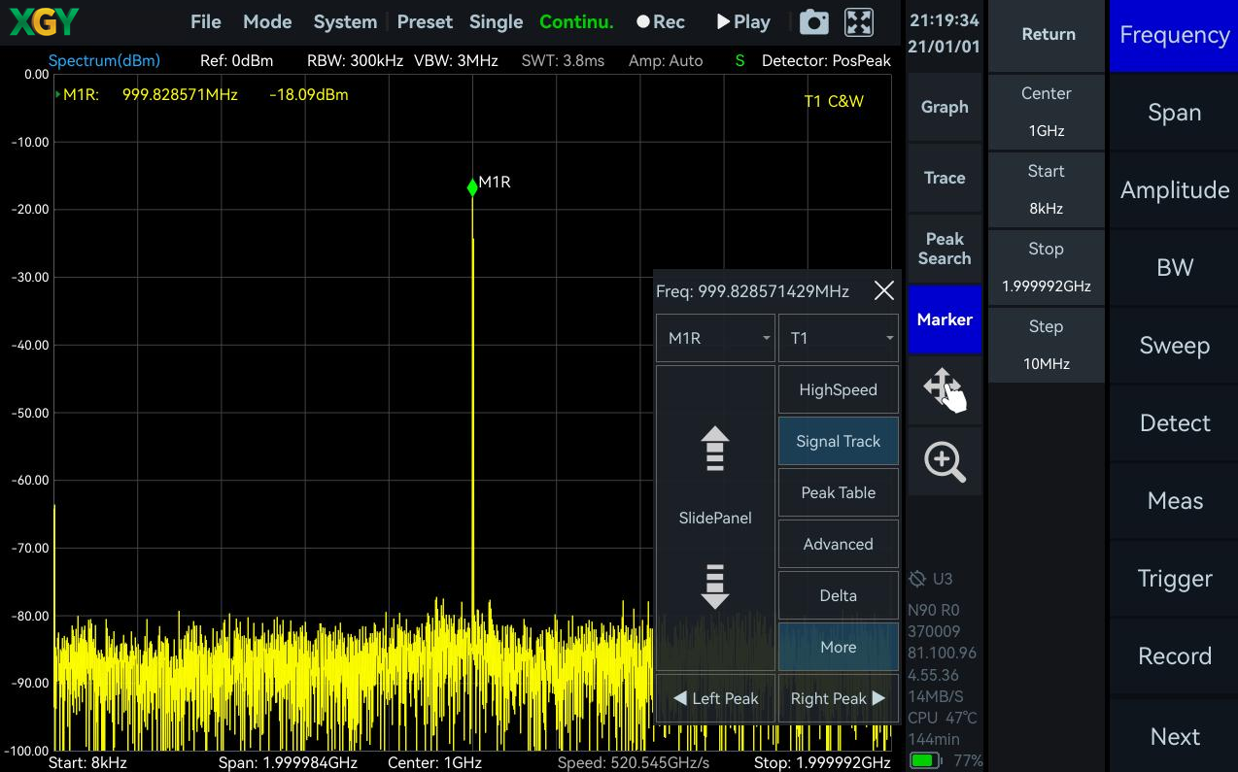Click the SlidePanel label
This screenshot has height=772, width=1238.
pos(715,519)
